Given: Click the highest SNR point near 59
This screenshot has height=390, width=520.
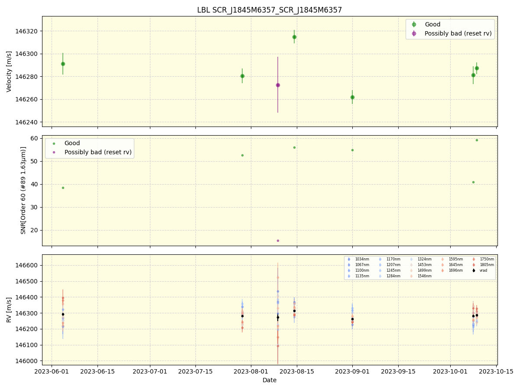Looking at the screenshot, I should (477, 140).
